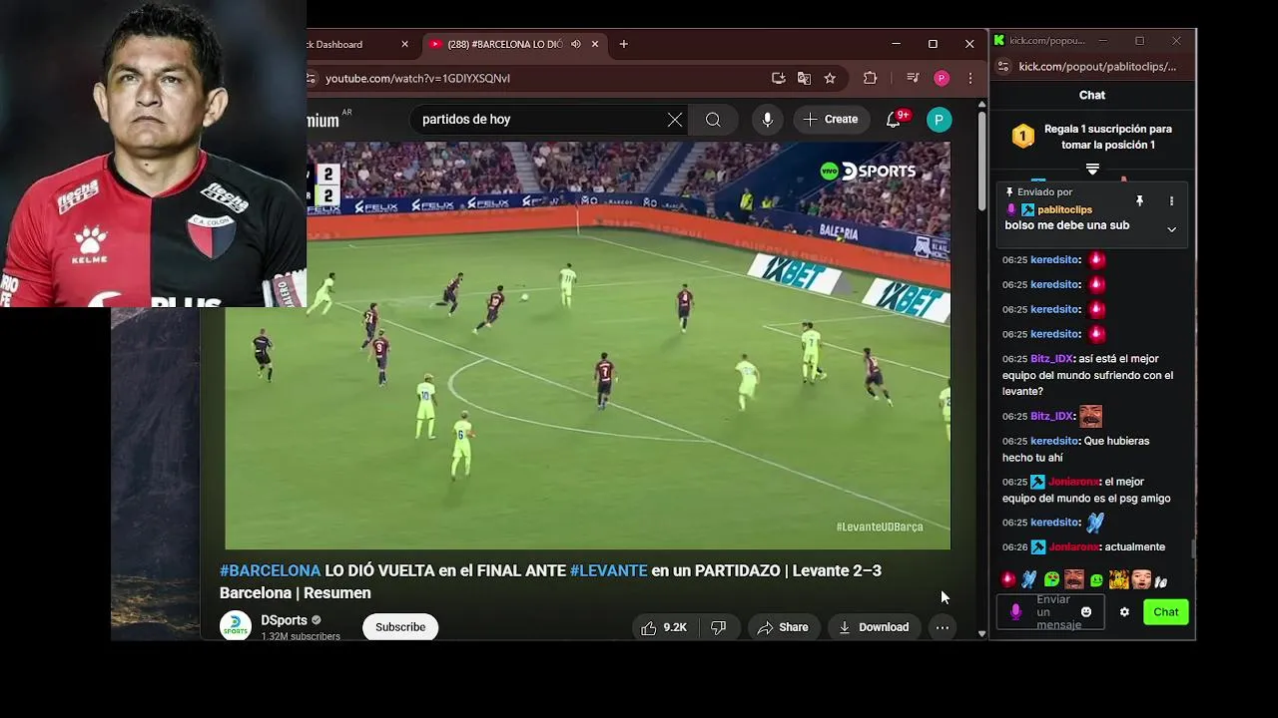Dislike the video
This screenshot has width=1278, height=718.
719,627
